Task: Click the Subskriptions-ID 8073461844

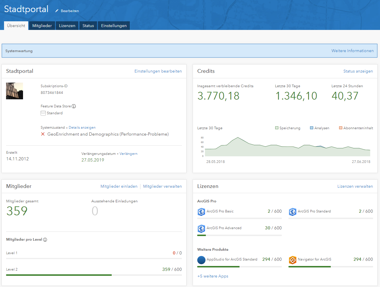Action: pyautogui.click(x=52, y=93)
